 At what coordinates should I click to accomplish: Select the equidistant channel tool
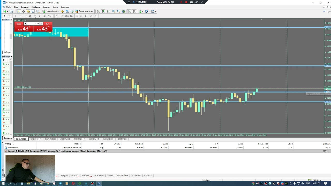[x=30, y=16]
